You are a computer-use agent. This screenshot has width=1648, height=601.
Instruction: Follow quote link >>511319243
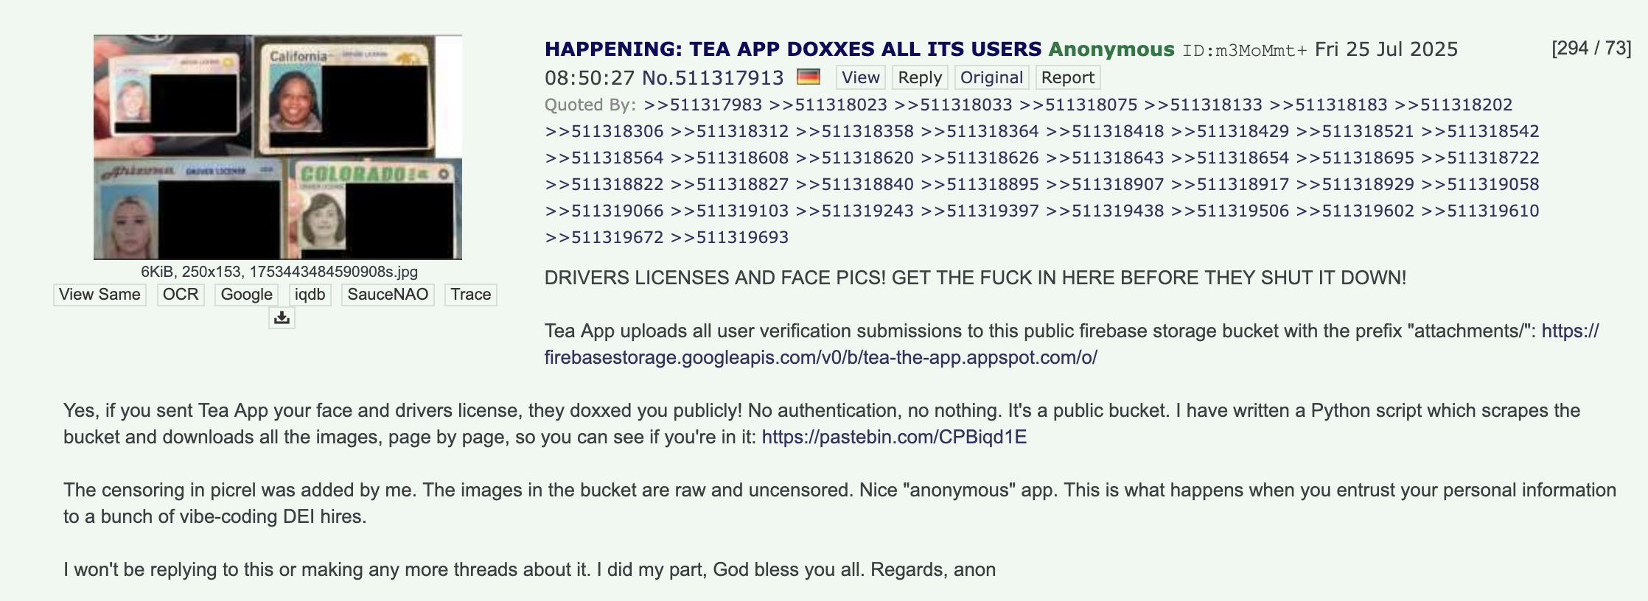[x=855, y=211]
